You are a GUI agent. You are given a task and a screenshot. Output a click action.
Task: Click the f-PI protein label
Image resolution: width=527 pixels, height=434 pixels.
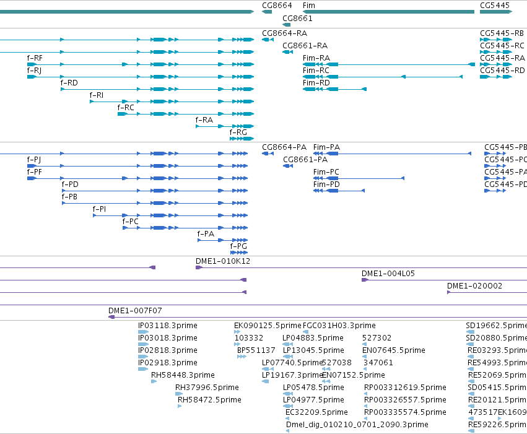click(100, 210)
